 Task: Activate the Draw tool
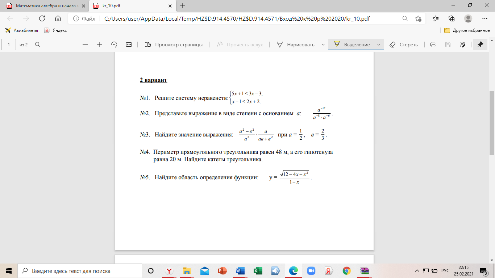pyautogui.click(x=296, y=45)
